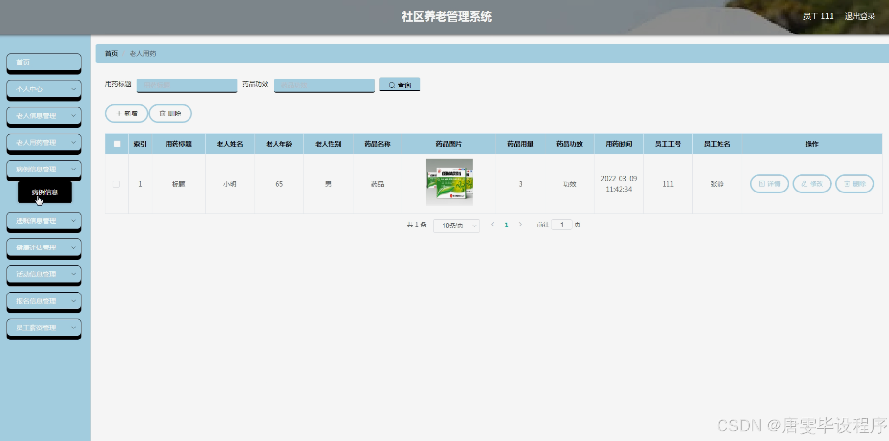
Task: Select the age cell 65
Action: tap(279, 184)
